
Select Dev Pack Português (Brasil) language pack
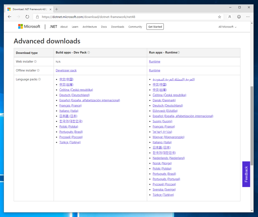tap(71, 132)
